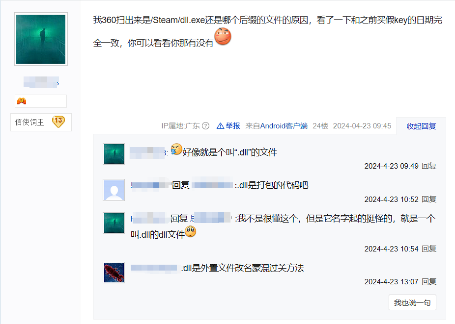Viewport: 455px width, 324px height.
Task: Reply to the 10:54 comment
Action: [x=429, y=249]
